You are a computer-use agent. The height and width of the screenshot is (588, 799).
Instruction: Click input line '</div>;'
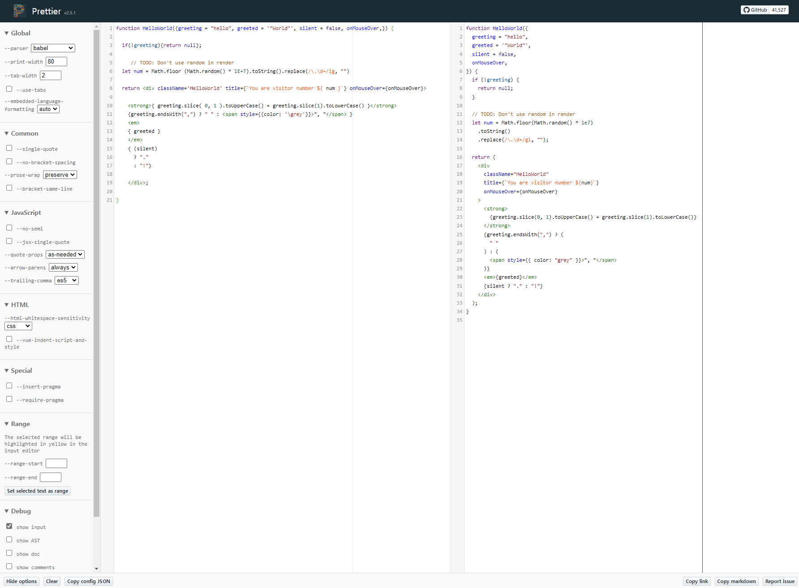click(x=138, y=183)
